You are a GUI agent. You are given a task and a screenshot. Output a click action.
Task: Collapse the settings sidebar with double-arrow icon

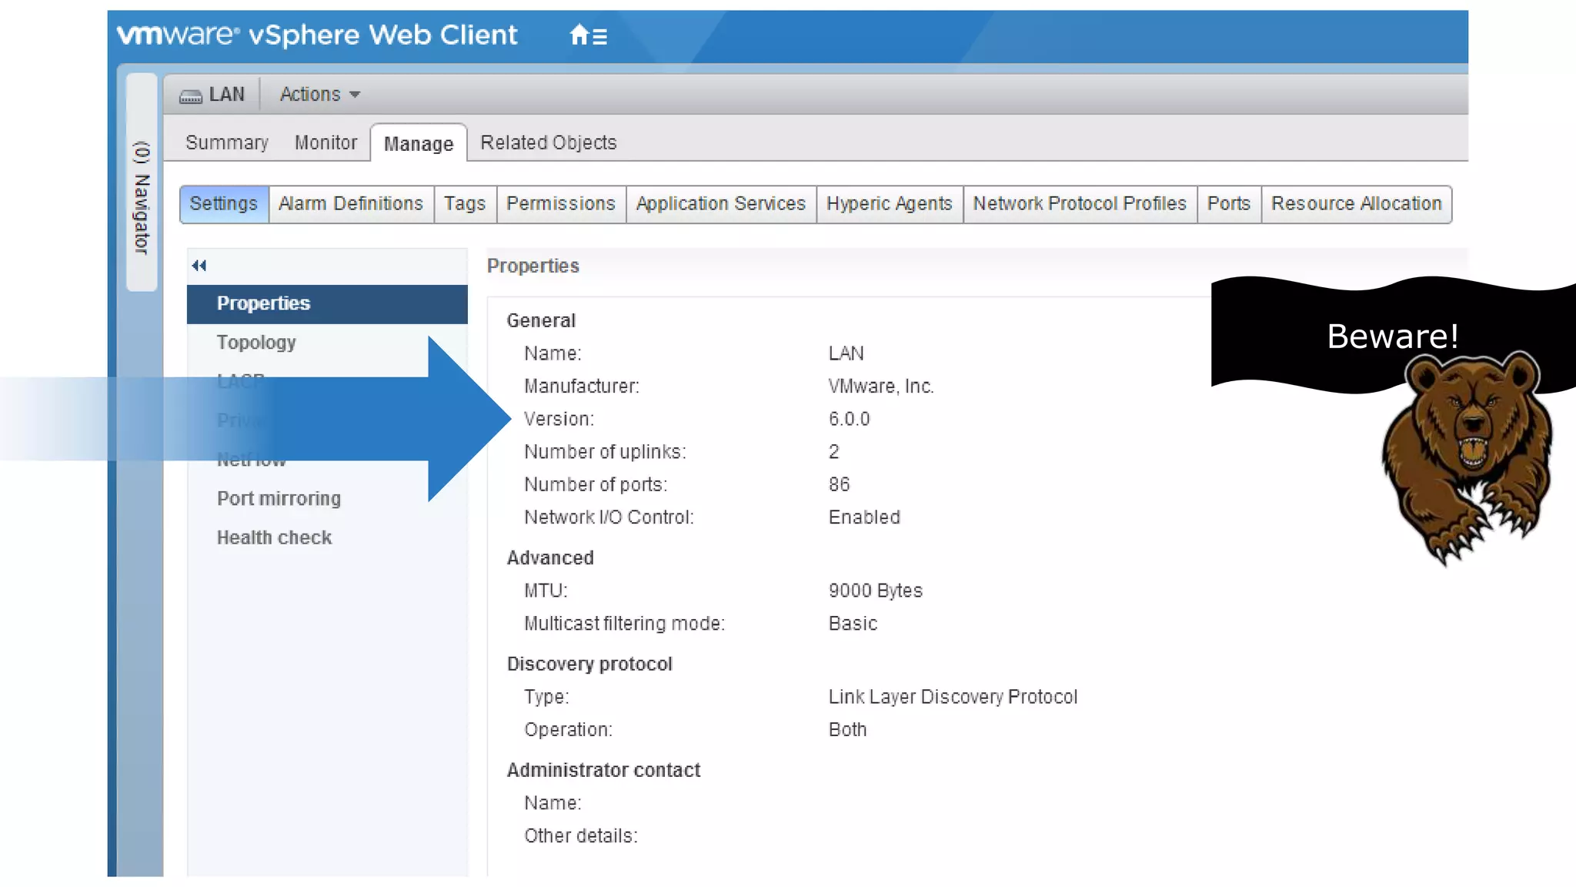(199, 266)
